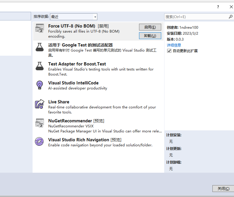The width and height of the screenshot is (234, 197).
Task: Click the IntelliCode lightbulb icon
Action: point(40,85)
